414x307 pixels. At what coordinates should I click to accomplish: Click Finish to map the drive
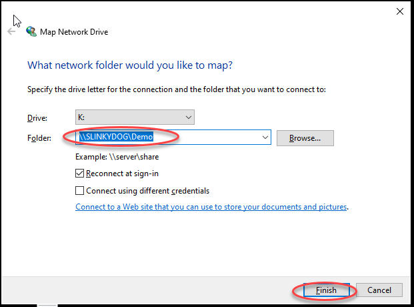327,290
